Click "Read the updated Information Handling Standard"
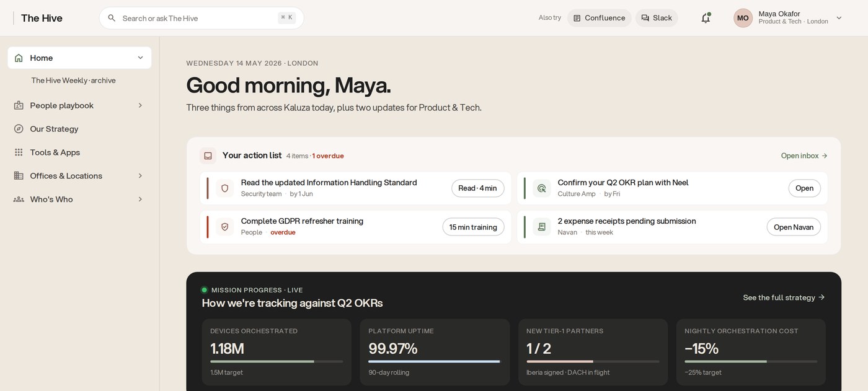The image size is (868, 391). tap(329, 183)
